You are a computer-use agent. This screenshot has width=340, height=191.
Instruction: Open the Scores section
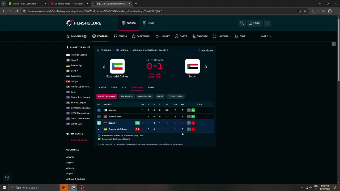(129, 23)
